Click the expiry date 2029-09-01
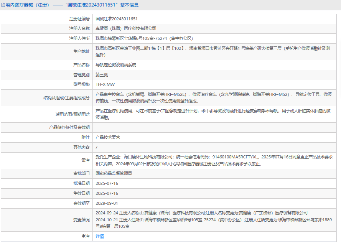 (107, 203)
